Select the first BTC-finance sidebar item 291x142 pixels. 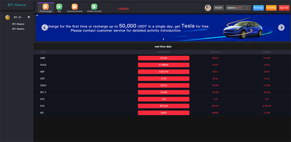[18, 24]
